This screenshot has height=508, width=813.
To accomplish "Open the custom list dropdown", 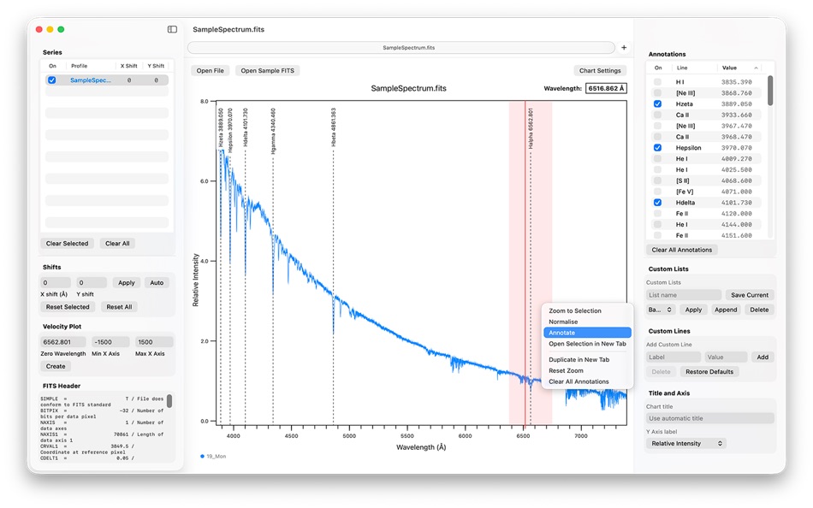I will 660,310.
